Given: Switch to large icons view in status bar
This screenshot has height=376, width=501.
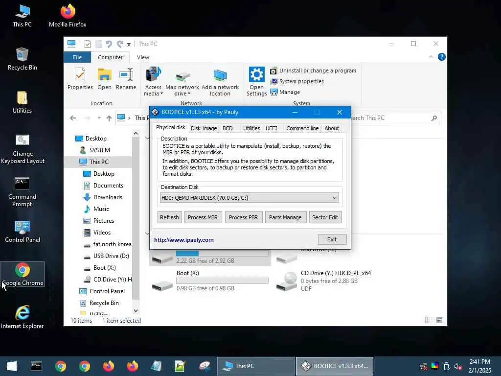Looking at the screenshot, I should (440, 320).
